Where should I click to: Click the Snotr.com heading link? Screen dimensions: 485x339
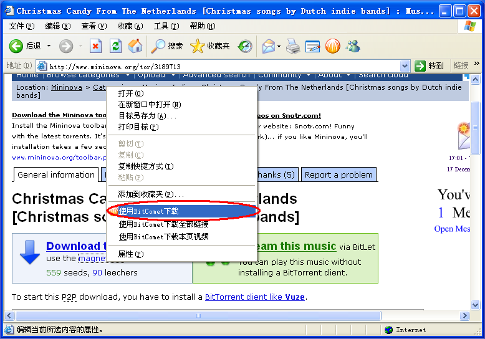pos(289,116)
